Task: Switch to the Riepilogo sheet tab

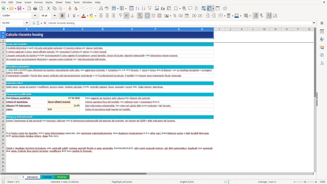Action: pos(62,177)
